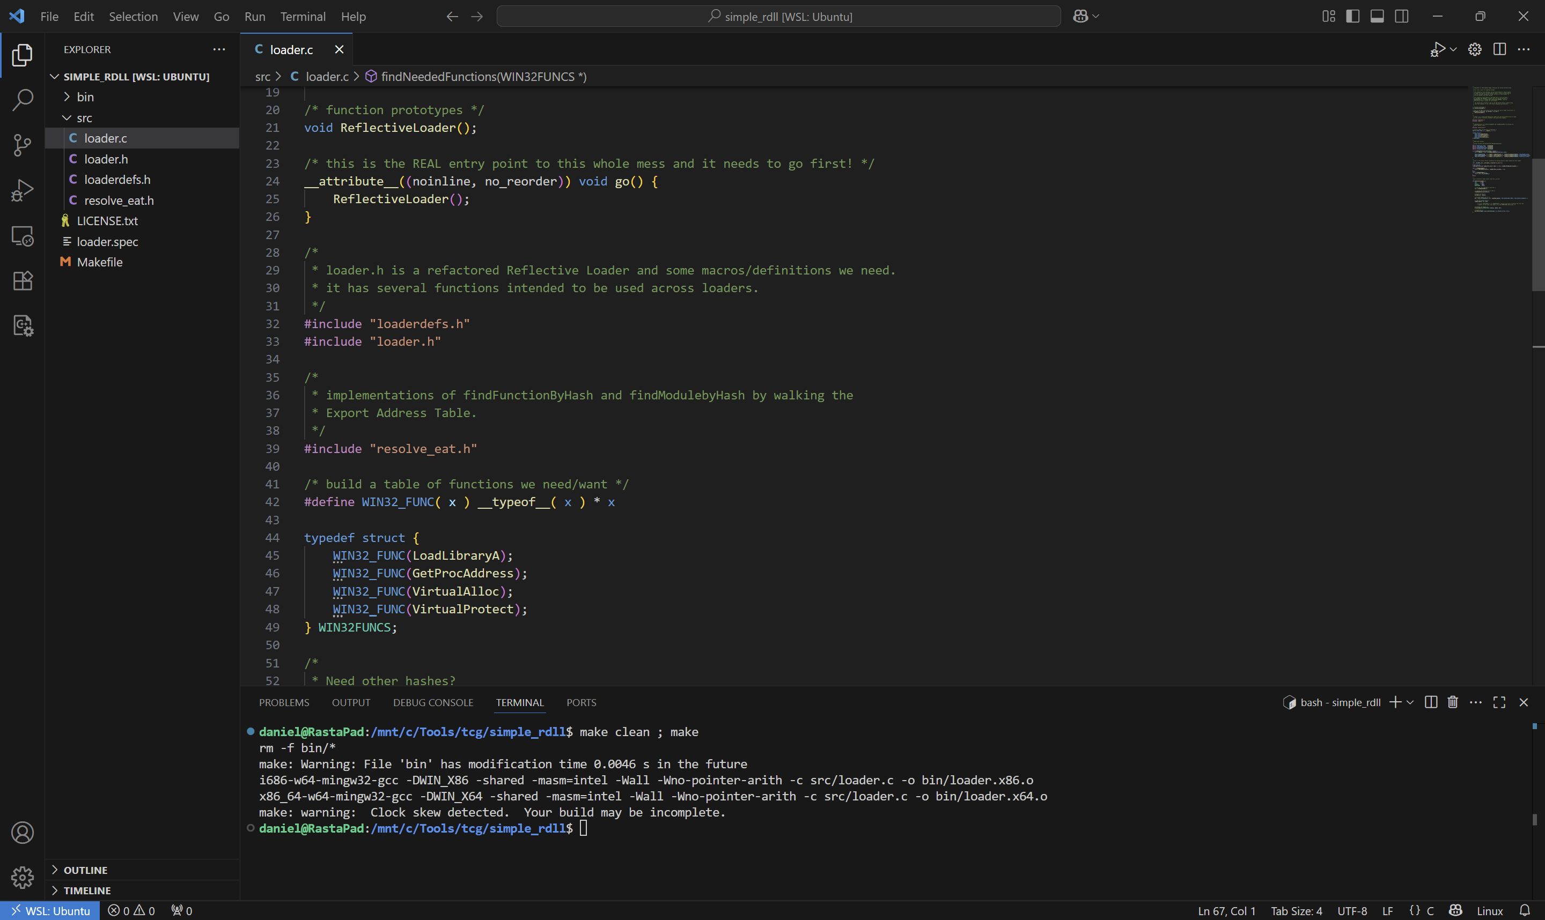Open Run and Debug view

(23, 190)
